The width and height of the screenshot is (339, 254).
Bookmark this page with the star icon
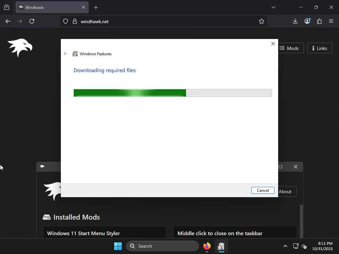[x=262, y=21]
